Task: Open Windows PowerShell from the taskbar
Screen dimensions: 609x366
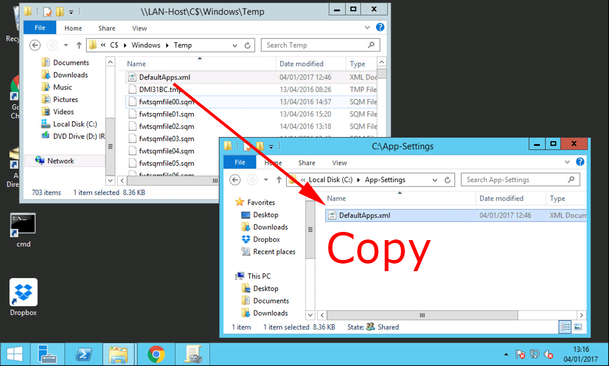Action: click(83, 354)
